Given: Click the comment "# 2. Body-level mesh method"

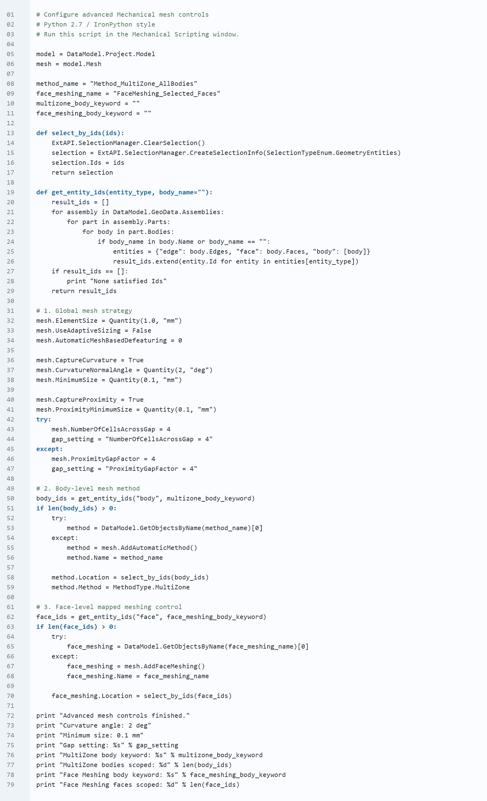Looking at the screenshot, I should click(88, 489).
